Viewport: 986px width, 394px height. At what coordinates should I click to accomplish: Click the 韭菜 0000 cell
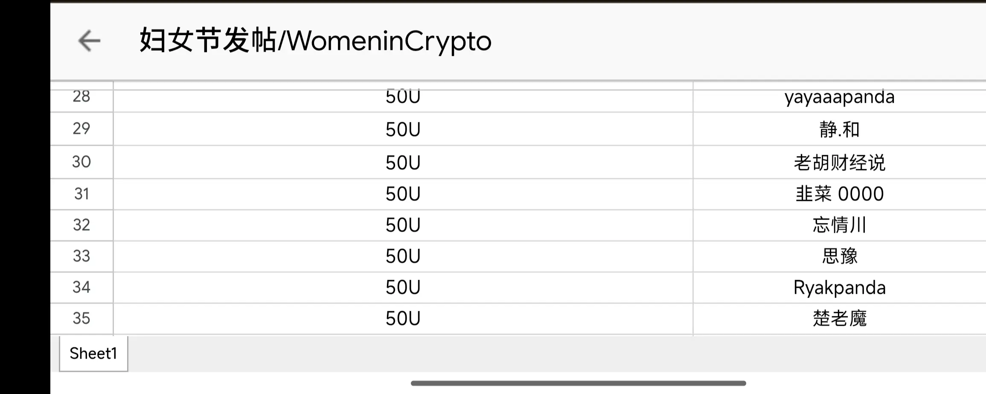[839, 194]
